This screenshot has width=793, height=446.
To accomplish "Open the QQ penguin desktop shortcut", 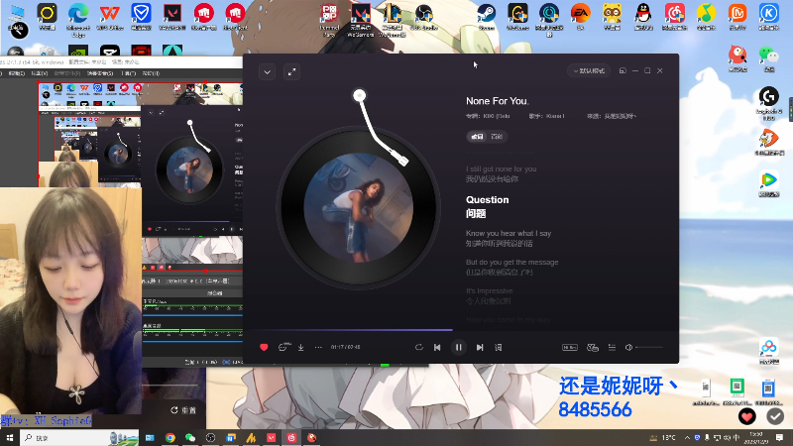I will pos(643,17).
